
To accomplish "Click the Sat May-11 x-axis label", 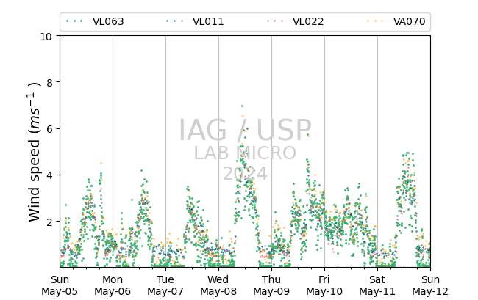I will click(x=377, y=285).
